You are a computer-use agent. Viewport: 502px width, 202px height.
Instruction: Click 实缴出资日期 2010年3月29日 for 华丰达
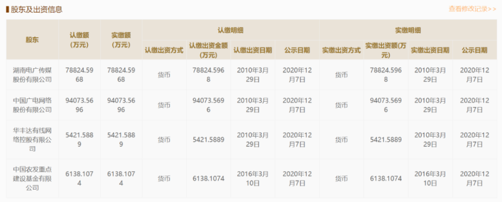(x=430, y=140)
